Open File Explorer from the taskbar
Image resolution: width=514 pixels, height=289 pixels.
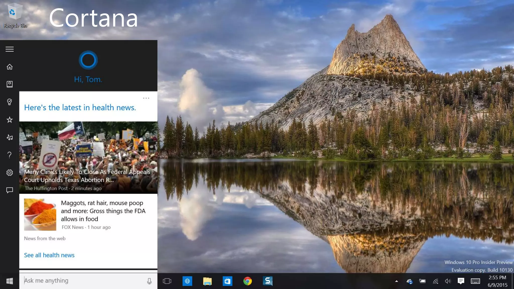[x=207, y=281]
